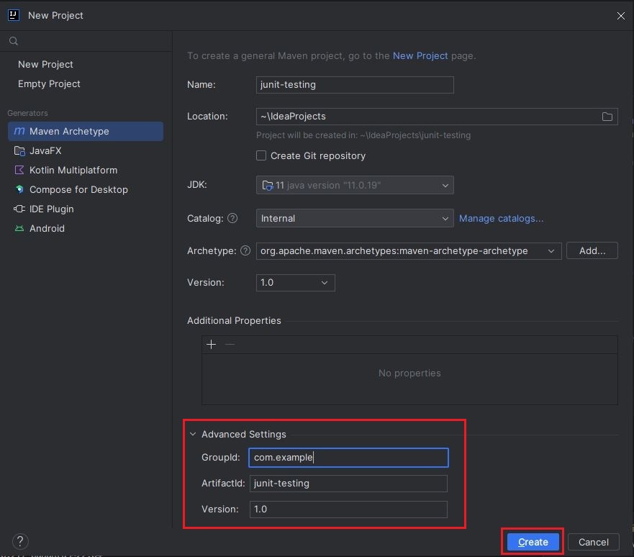The height and width of the screenshot is (557, 634).
Task: Collapse the Advanced Settings section
Action: pos(193,434)
